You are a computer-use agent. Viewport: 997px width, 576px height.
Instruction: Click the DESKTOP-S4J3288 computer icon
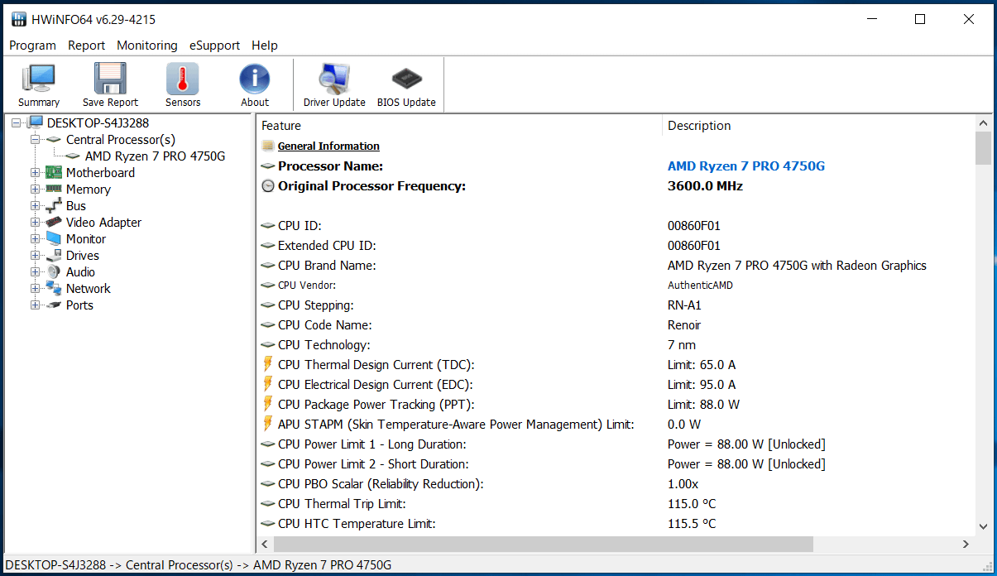pos(35,122)
